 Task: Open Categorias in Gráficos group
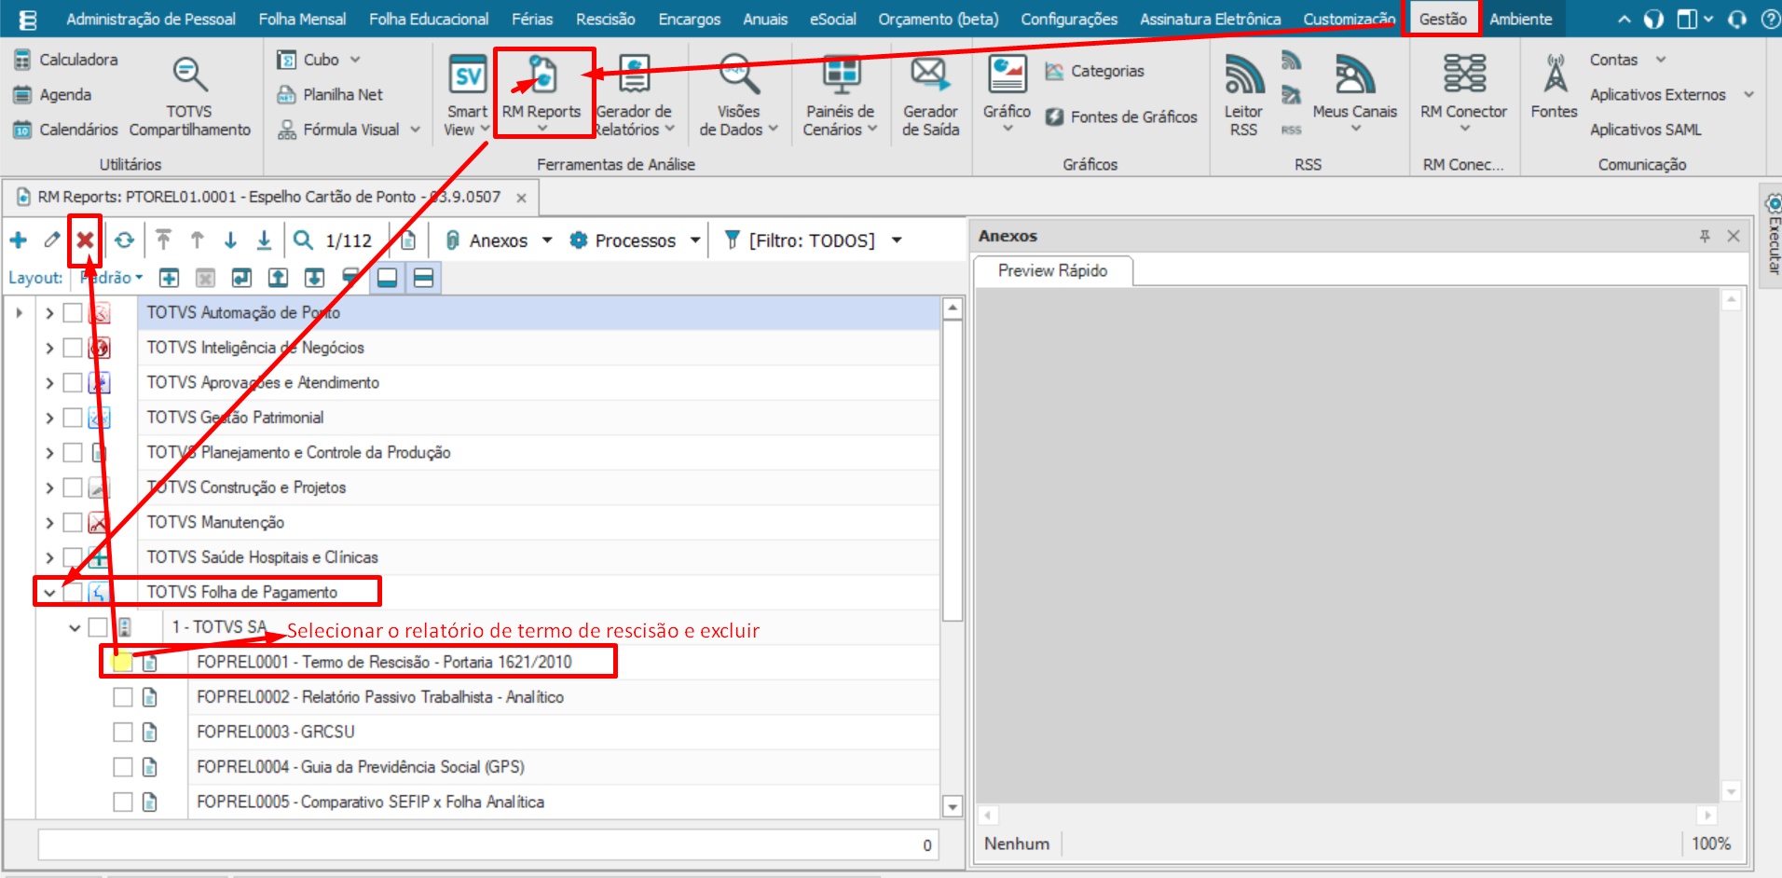(x=1094, y=71)
